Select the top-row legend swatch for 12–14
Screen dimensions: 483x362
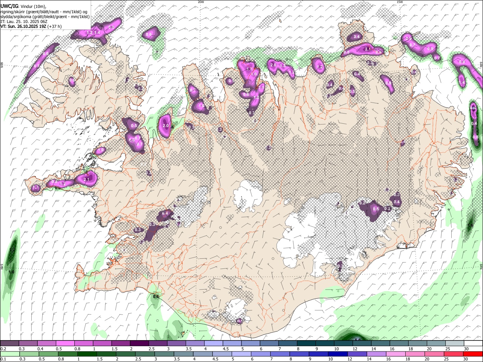[x=361, y=344]
